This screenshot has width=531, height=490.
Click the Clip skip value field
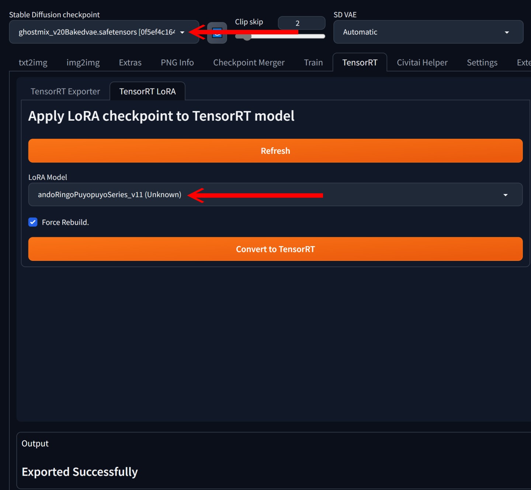point(302,23)
